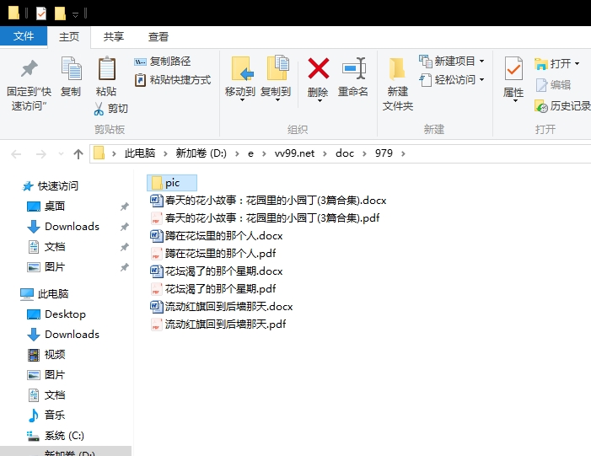Click doc breadcrumb segment
591x456 pixels.
pos(345,153)
